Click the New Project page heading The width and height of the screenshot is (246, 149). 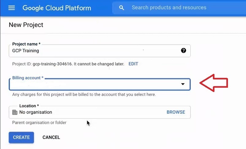pos(26,25)
